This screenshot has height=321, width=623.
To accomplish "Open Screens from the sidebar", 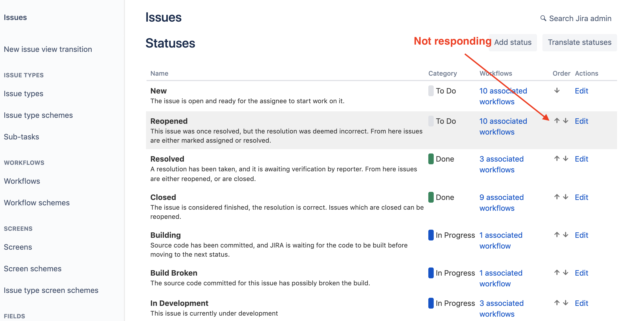I will [x=18, y=247].
